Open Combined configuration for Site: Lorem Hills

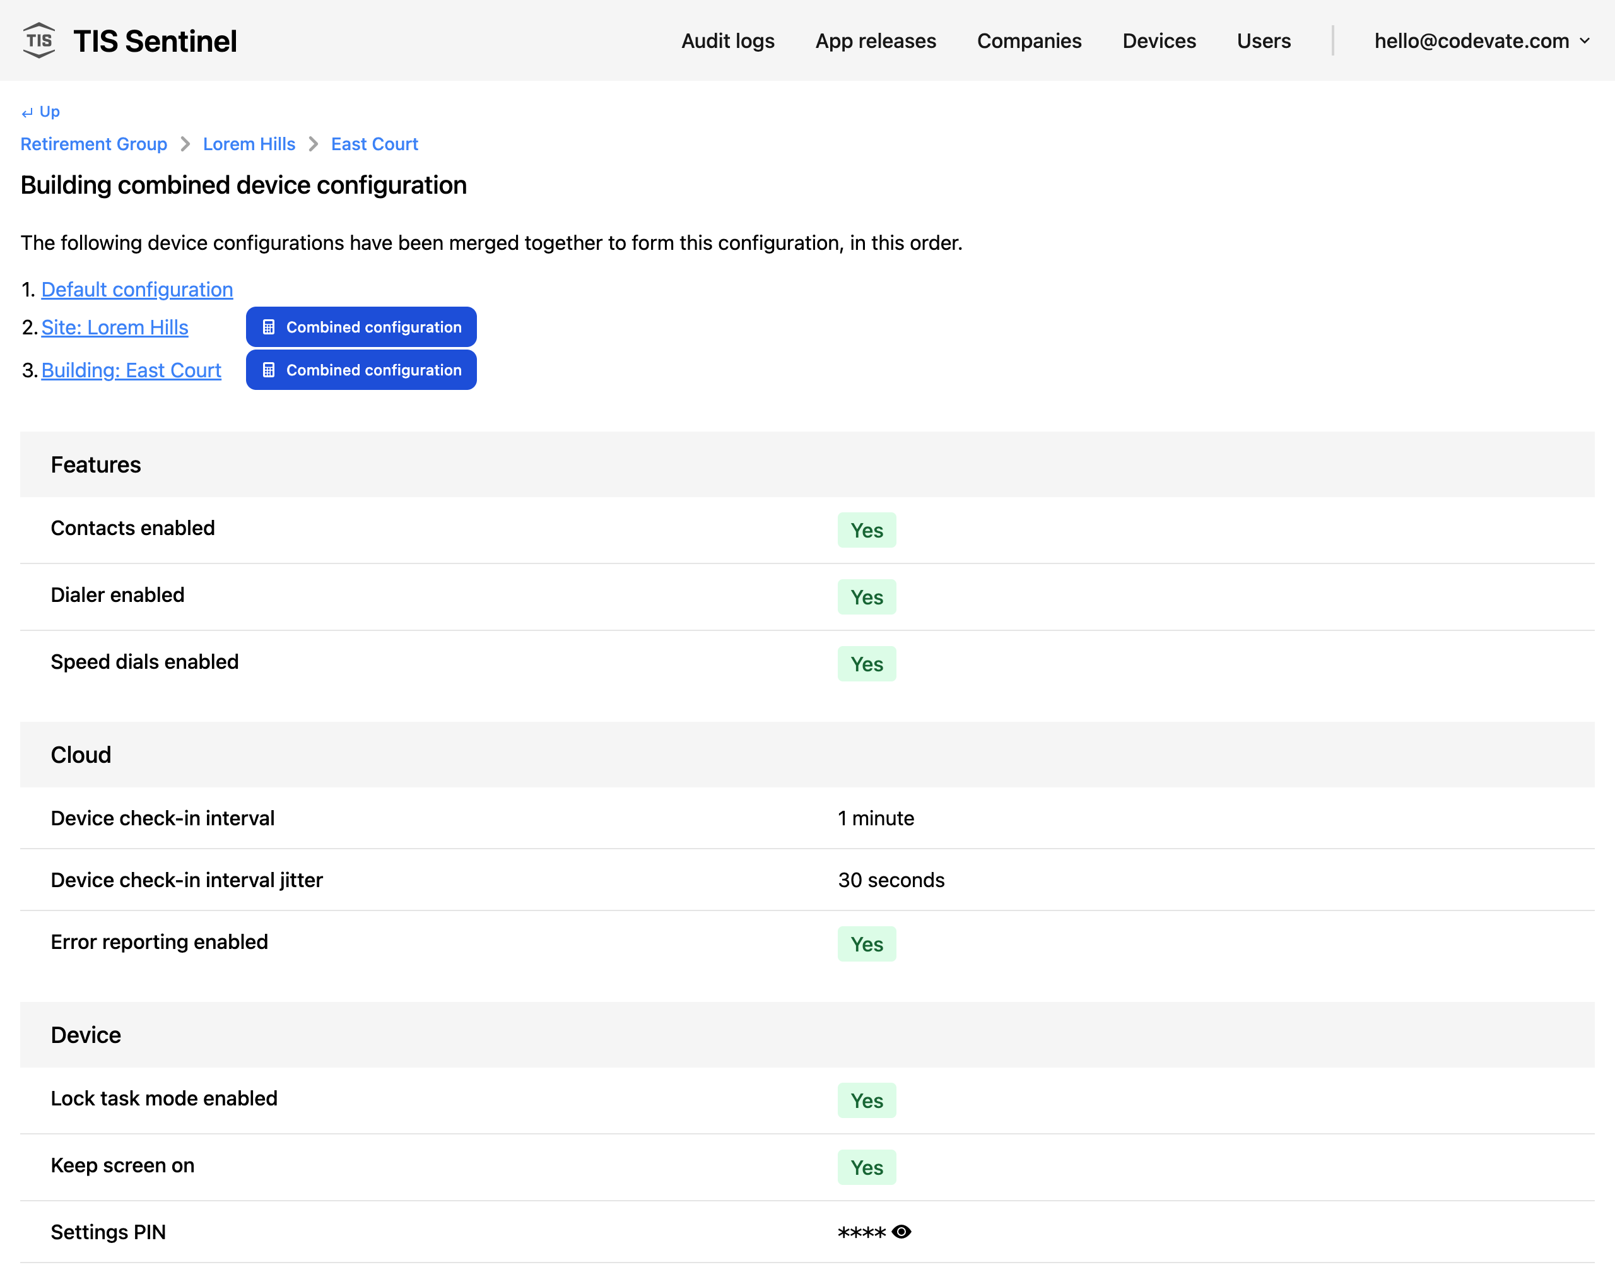361,327
